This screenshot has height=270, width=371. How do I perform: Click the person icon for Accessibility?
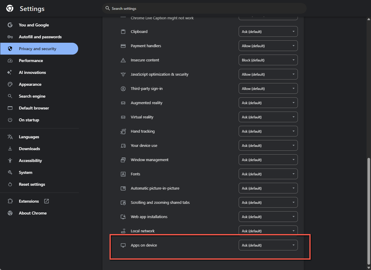click(10, 161)
